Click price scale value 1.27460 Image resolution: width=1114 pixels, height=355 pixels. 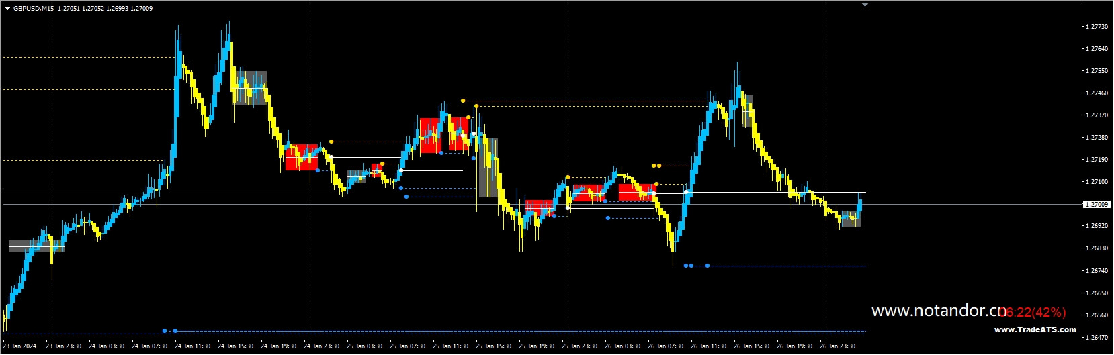[x=1097, y=93]
